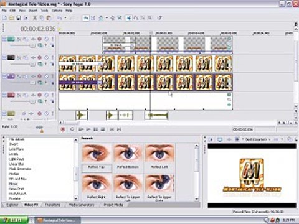Select Lens Flare in the FX list
The height and width of the screenshot is (224, 299).
[16, 149]
